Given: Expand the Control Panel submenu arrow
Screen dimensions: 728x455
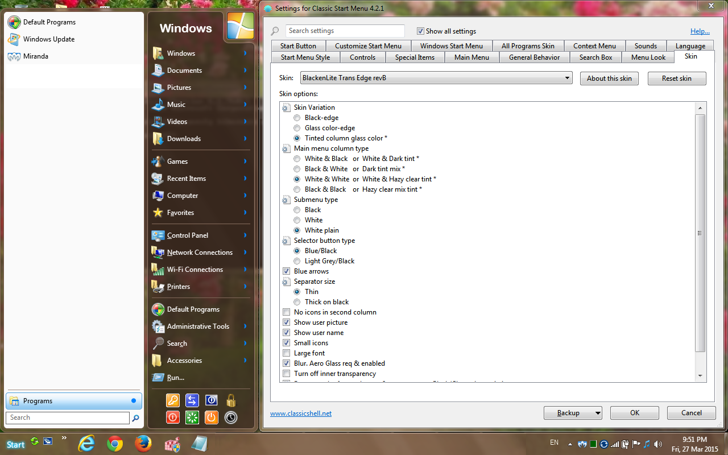Looking at the screenshot, I should (245, 235).
